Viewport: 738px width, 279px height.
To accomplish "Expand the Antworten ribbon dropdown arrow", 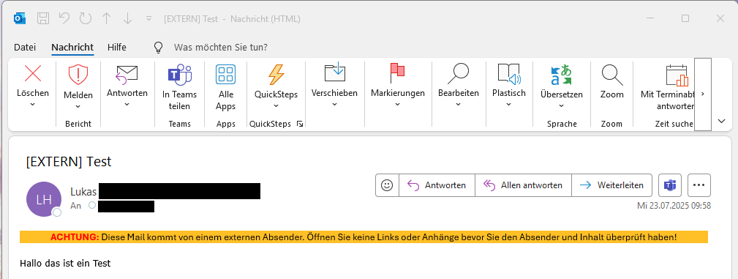I will [x=127, y=104].
